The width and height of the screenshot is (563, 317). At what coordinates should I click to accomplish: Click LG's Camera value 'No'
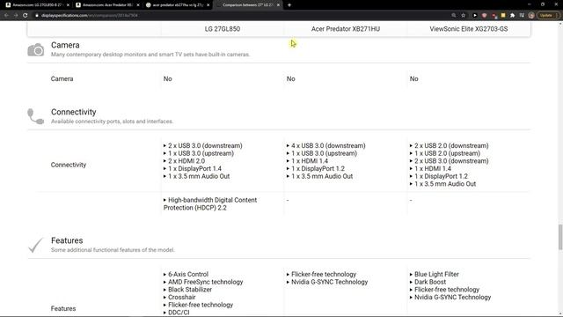(x=168, y=78)
